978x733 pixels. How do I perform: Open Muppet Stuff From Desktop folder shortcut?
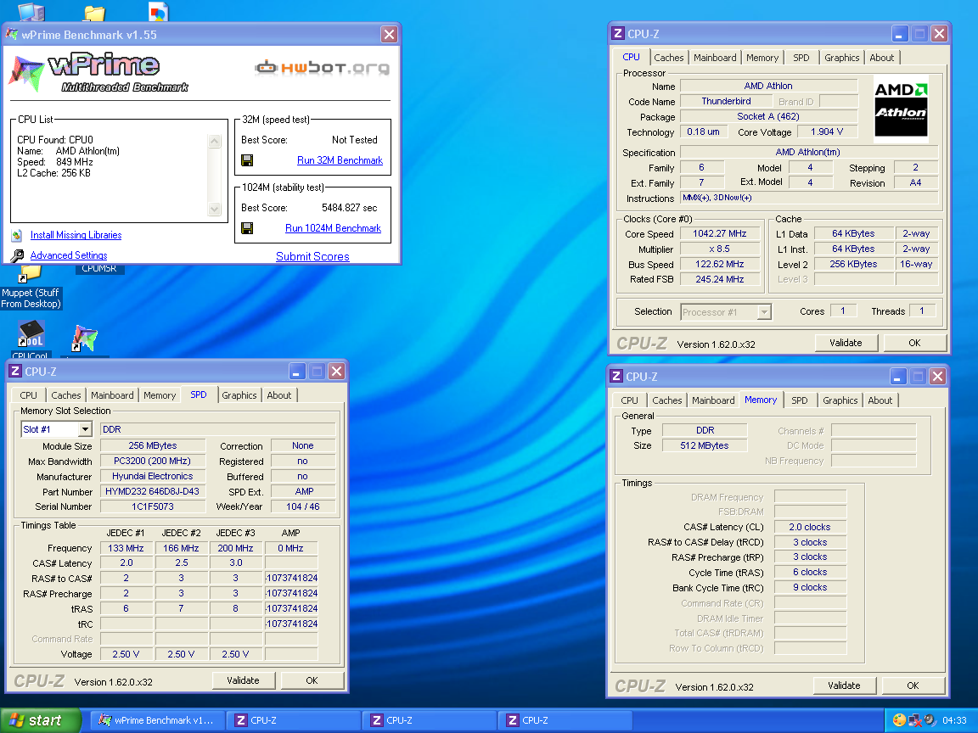pos(30,274)
